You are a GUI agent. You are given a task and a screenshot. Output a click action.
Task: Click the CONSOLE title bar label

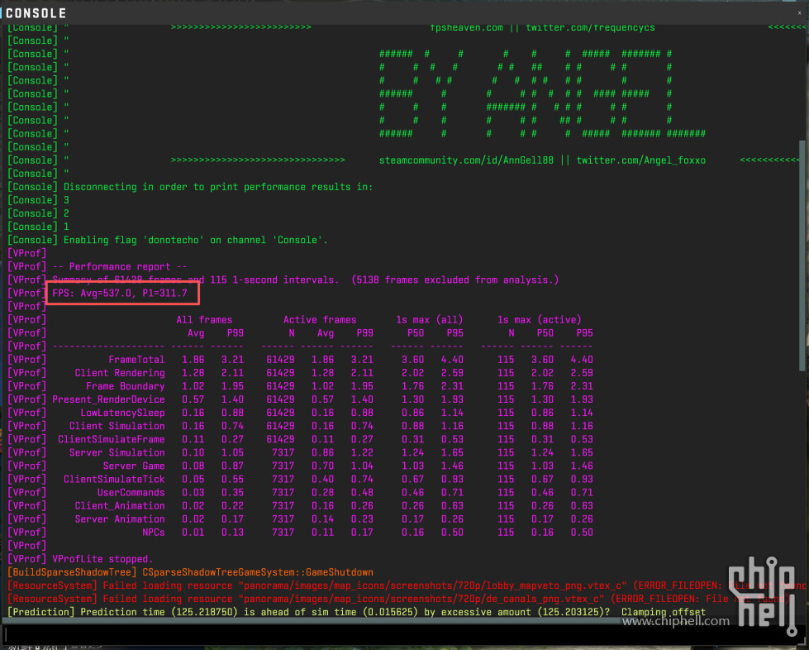(36, 13)
